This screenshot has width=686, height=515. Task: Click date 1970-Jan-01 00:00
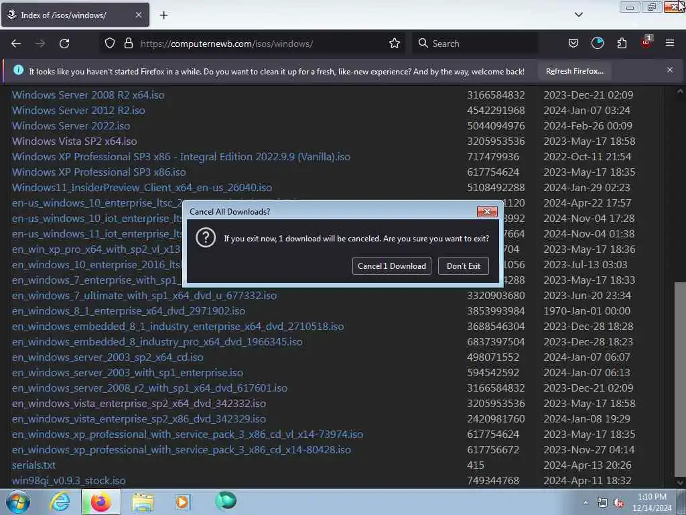coord(587,311)
